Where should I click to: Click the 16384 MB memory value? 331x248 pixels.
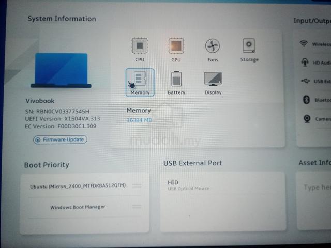(x=139, y=120)
